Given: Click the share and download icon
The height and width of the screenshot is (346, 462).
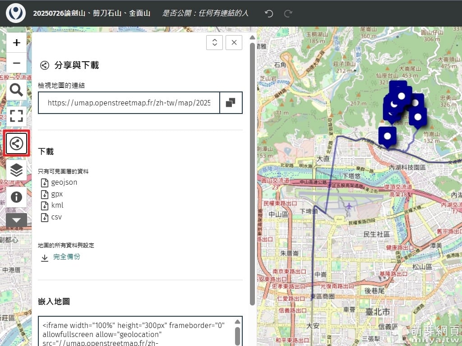Looking at the screenshot, I should (x=17, y=144).
